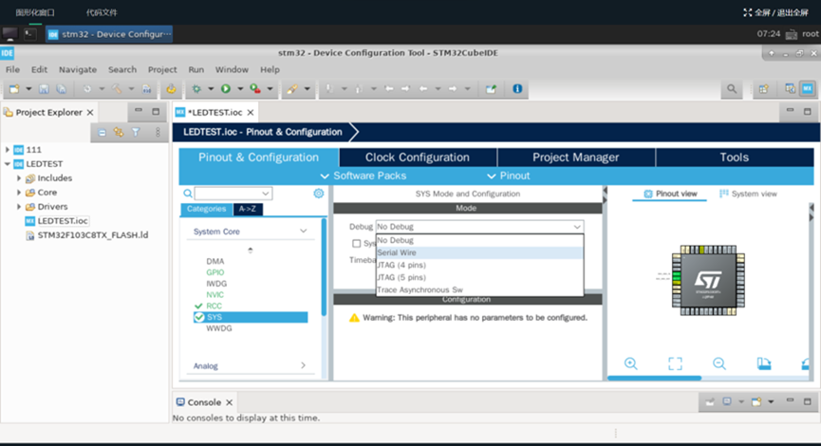Viewport: 821px width, 446px height.
Task: Collapse the System Core category
Action: tap(303, 231)
